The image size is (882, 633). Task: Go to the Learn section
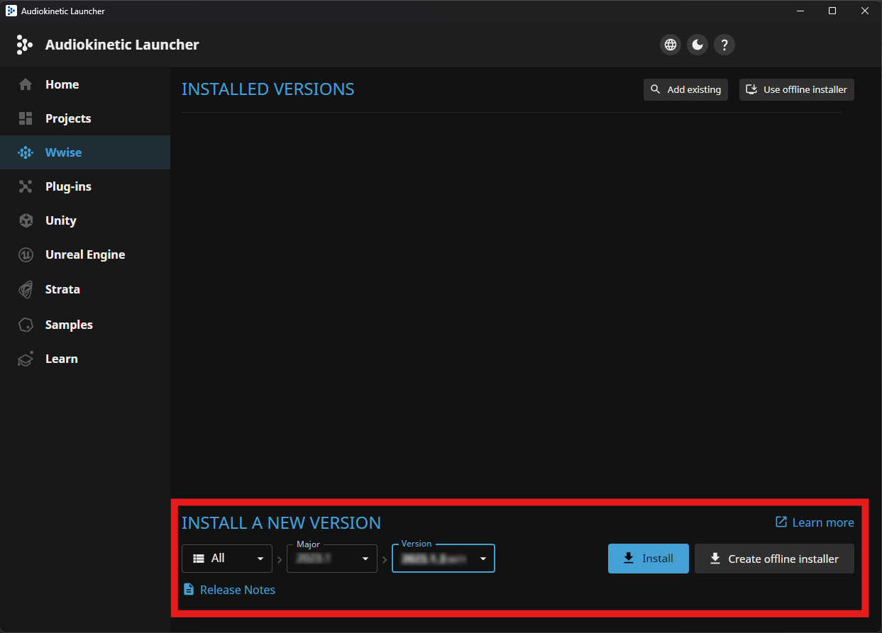point(85,359)
